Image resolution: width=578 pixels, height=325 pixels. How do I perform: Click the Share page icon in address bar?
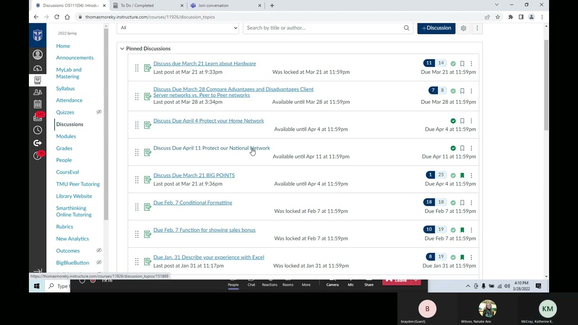pyautogui.click(x=487, y=17)
